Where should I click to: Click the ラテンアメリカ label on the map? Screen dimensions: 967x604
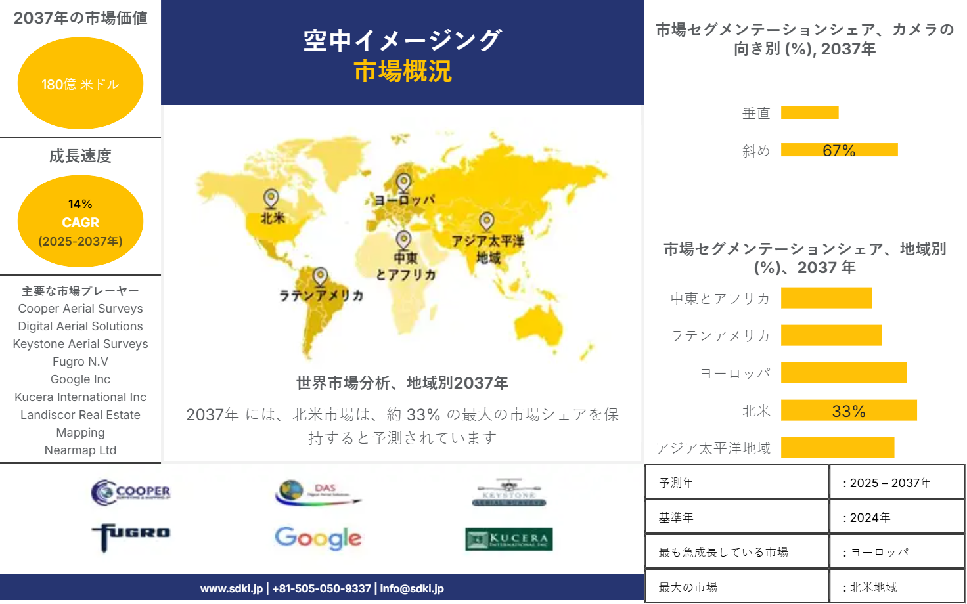pyautogui.click(x=321, y=295)
